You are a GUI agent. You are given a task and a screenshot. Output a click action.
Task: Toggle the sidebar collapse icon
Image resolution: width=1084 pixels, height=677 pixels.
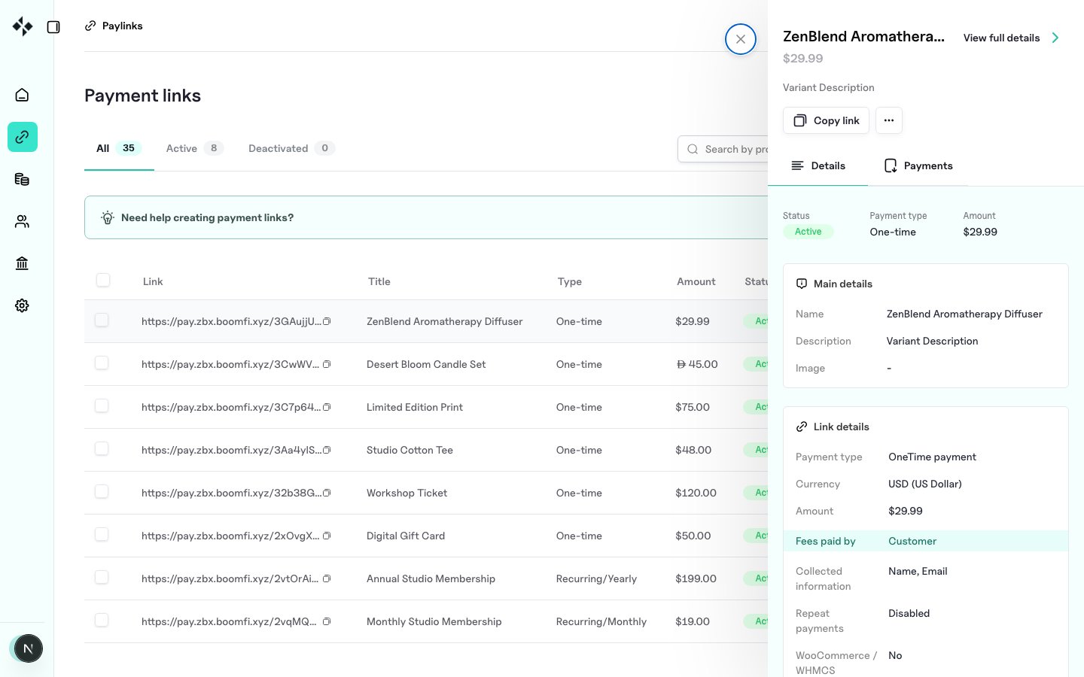53,27
